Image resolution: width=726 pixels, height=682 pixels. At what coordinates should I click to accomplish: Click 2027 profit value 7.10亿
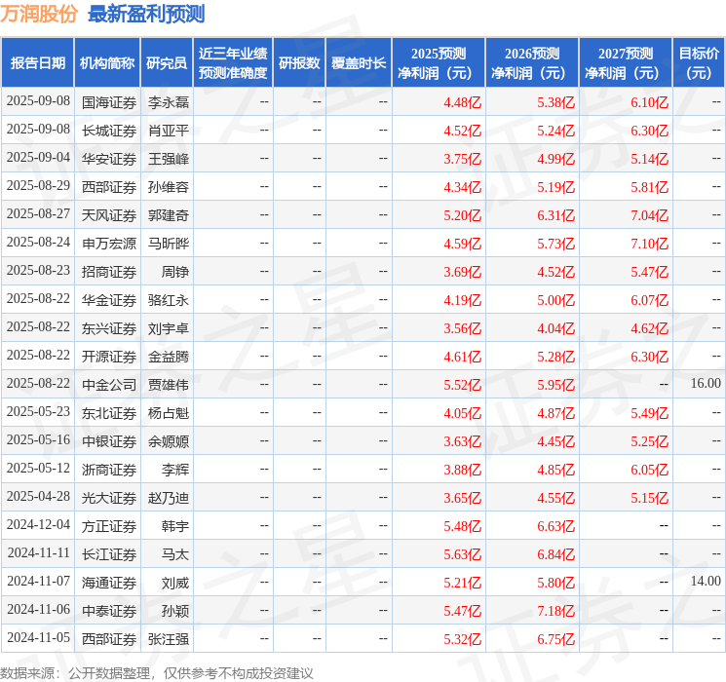[x=649, y=244]
